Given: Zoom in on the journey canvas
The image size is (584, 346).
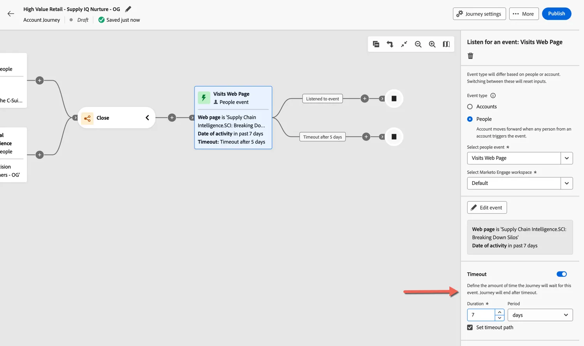Looking at the screenshot, I should tap(432, 44).
